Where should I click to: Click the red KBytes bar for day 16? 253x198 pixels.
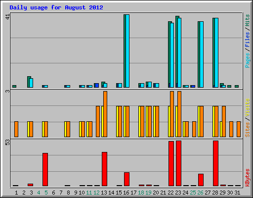[126, 179]
